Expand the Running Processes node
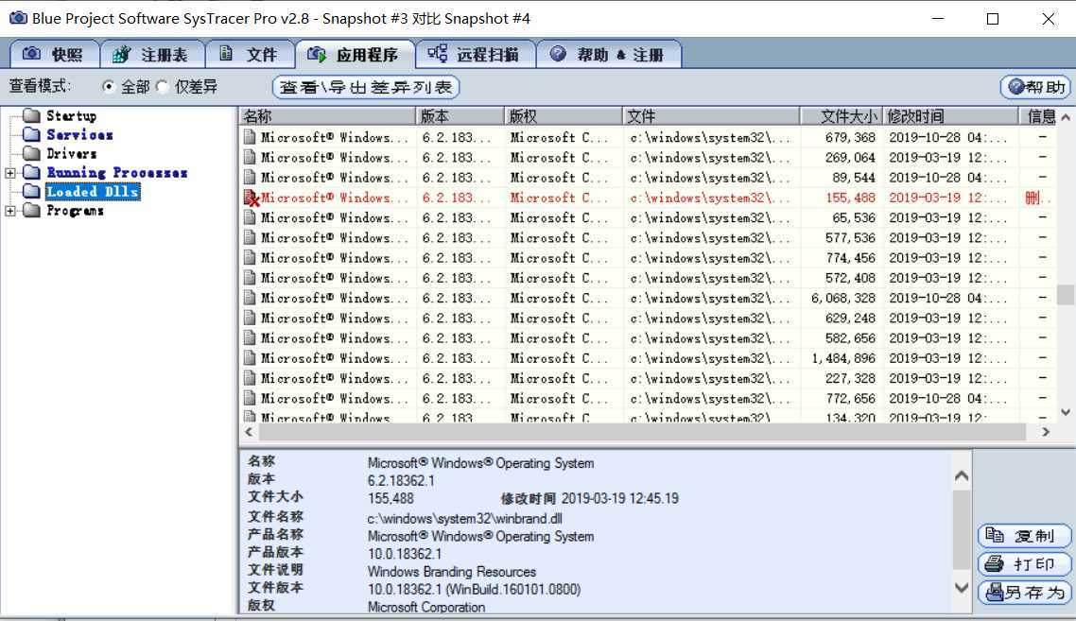1076x621 pixels. [x=10, y=173]
